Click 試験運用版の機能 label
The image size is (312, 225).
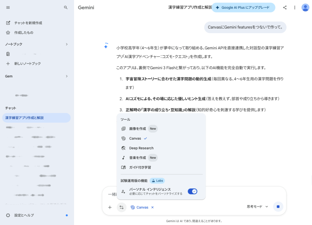134,181
